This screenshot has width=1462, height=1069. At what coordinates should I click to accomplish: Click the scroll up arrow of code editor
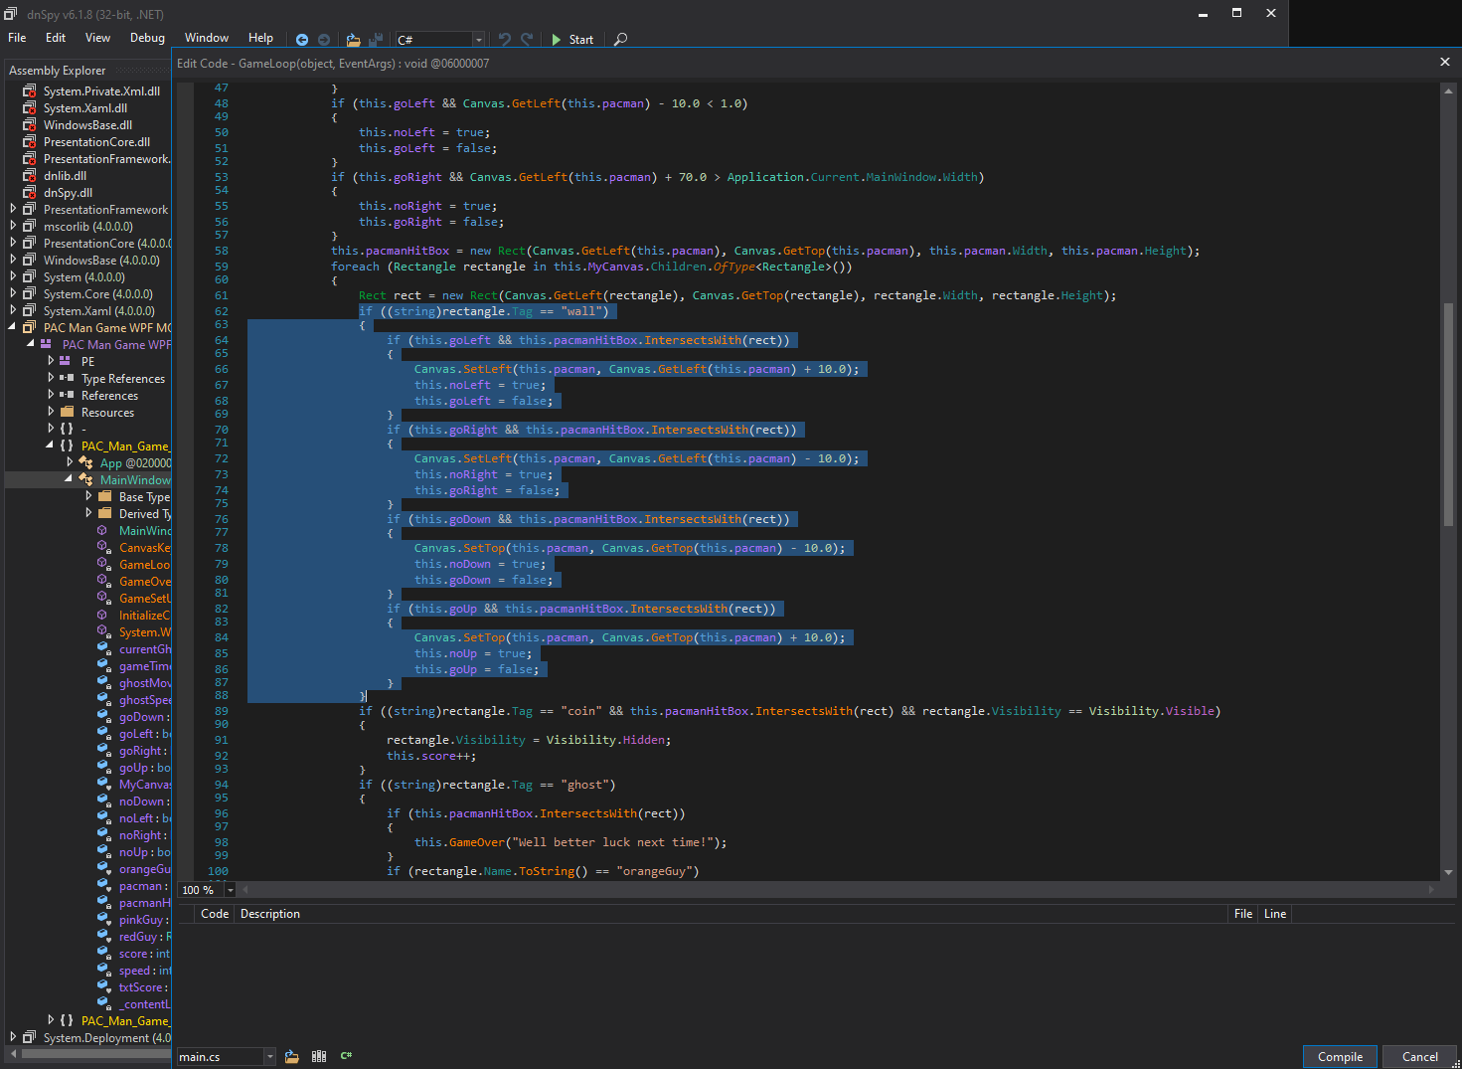point(1448,90)
